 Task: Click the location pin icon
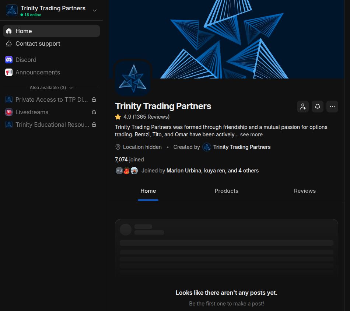(x=118, y=147)
